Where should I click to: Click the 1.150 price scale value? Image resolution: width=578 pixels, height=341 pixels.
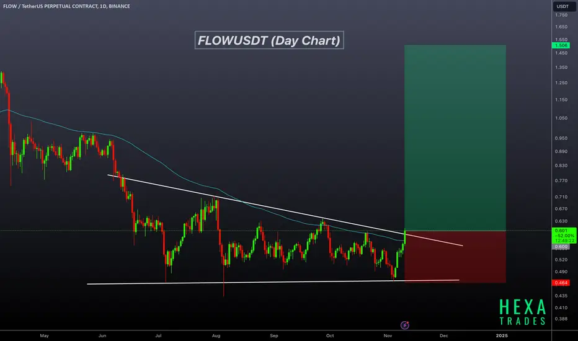(x=561, y=100)
